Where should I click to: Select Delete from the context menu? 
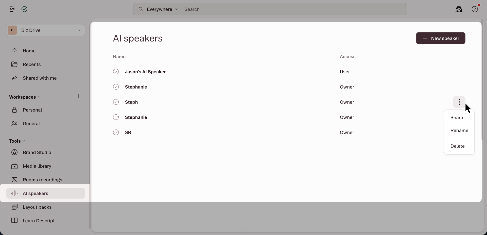click(459, 146)
